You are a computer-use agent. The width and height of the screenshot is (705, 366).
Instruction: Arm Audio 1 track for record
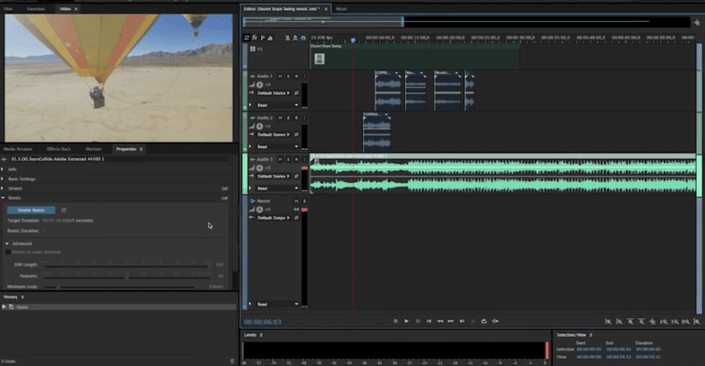coord(297,76)
